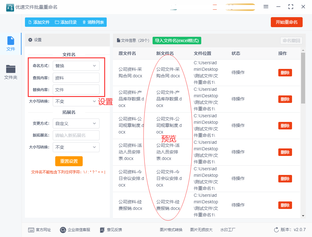Click 添加文件 to add files
Screen dimensions: 312x237
click(x=39, y=22)
